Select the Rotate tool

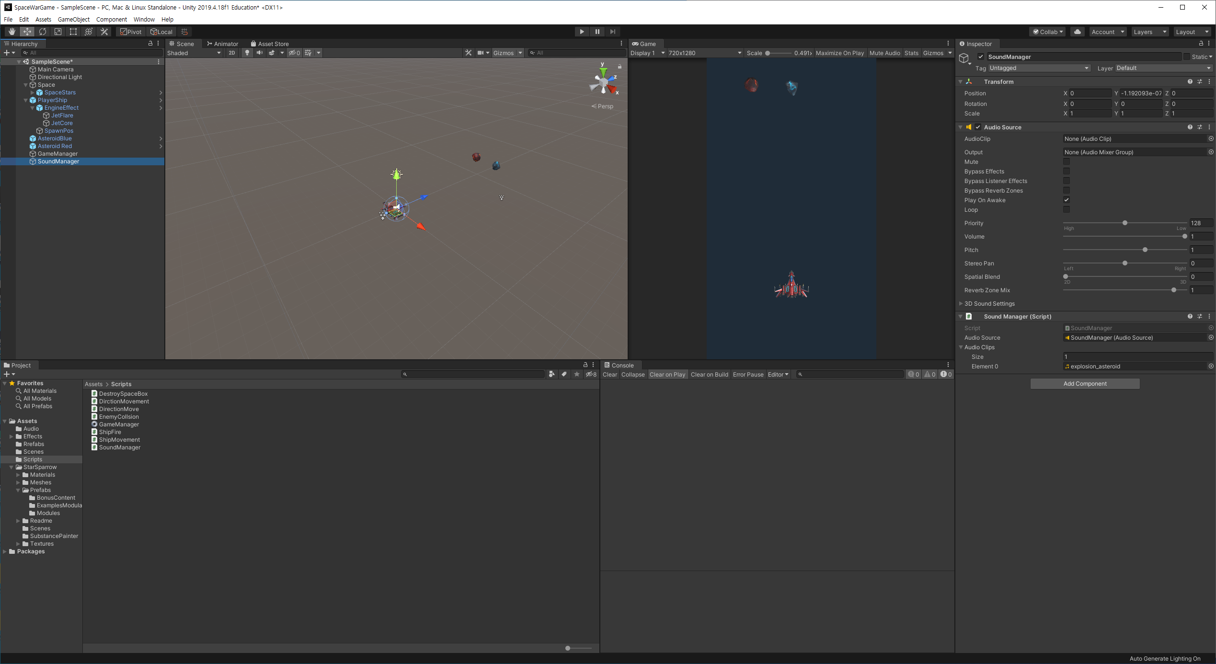click(43, 32)
